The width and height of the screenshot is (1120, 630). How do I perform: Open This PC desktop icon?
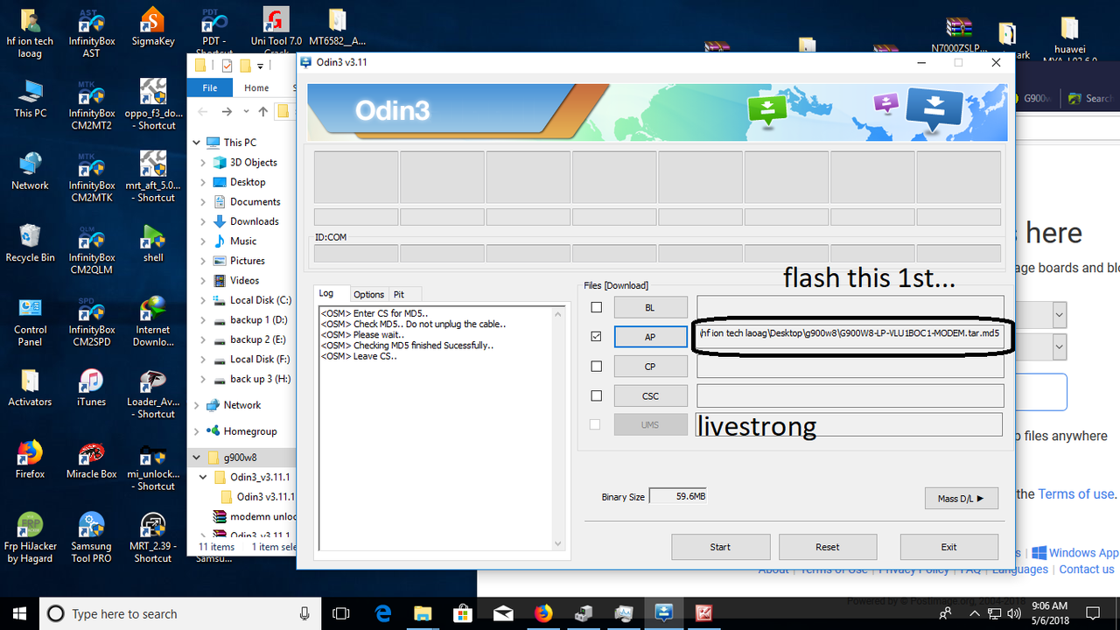coord(30,99)
